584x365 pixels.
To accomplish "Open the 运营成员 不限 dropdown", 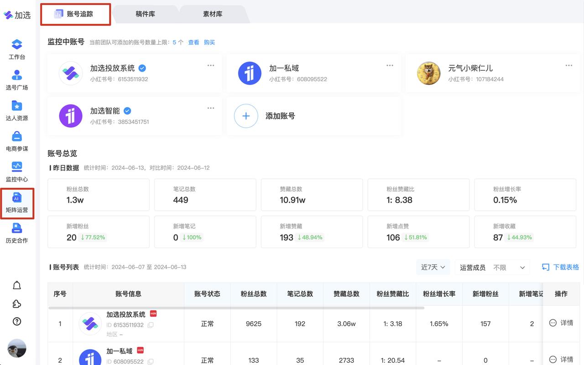I will coord(492,268).
